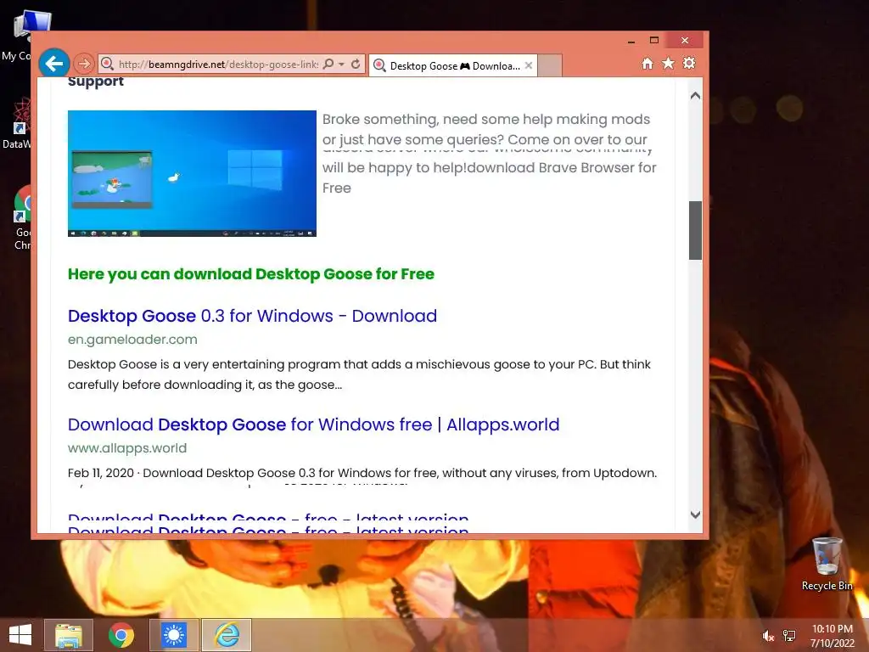Click muted volume icon in system tray
Image resolution: width=869 pixels, height=652 pixels.
tap(767, 636)
